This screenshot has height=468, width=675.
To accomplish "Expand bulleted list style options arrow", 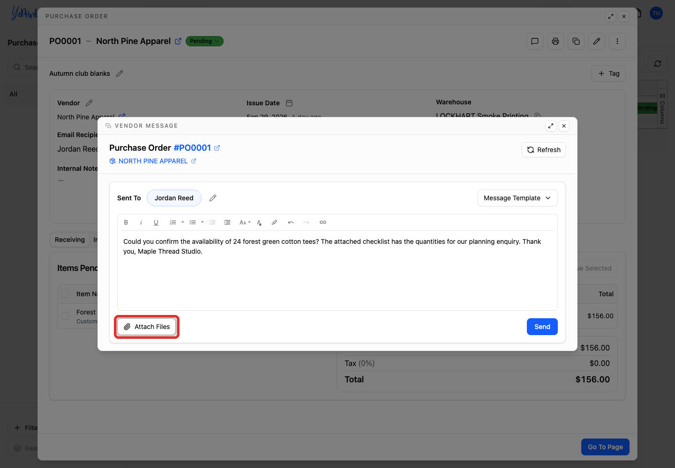I will [202, 222].
